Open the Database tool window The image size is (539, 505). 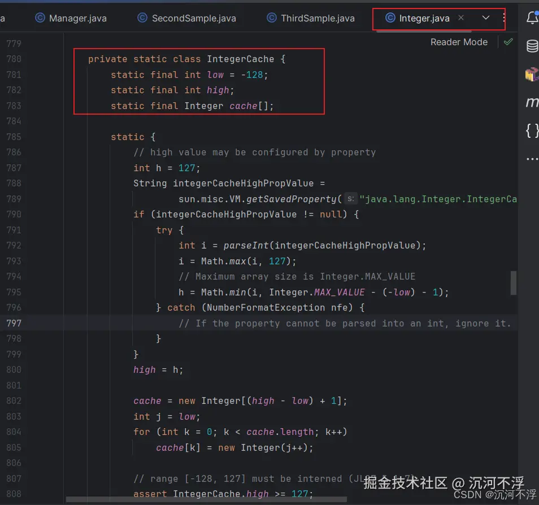[532, 46]
